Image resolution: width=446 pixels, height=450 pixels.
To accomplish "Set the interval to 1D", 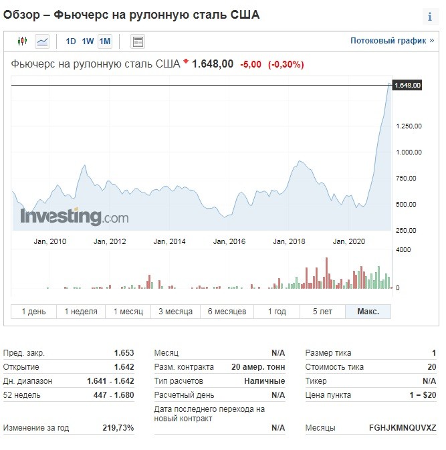I will 71,41.
